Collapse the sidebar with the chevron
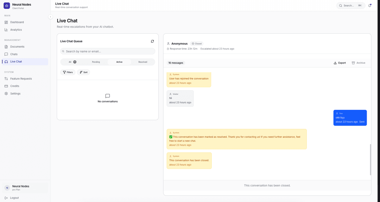 click(x=50, y=16)
